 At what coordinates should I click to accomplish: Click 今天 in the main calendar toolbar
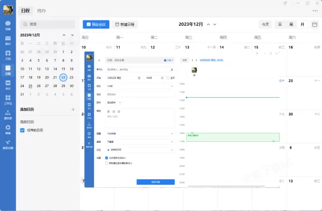(x=265, y=25)
